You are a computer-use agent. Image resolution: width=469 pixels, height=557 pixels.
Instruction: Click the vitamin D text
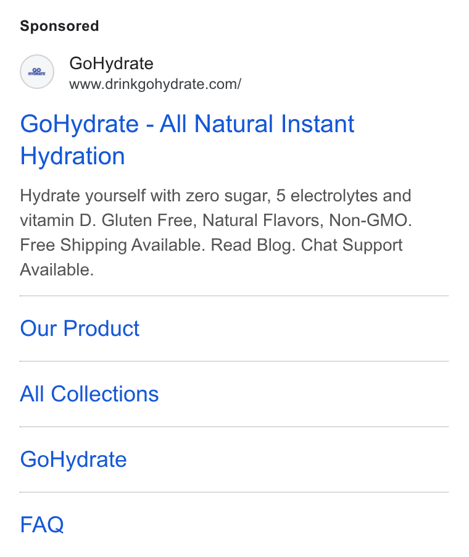[58, 220]
